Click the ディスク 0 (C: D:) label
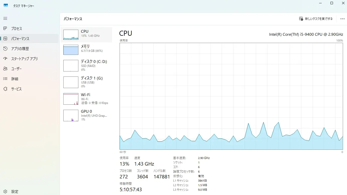Viewport: 347px width, 195px height. coord(94,62)
